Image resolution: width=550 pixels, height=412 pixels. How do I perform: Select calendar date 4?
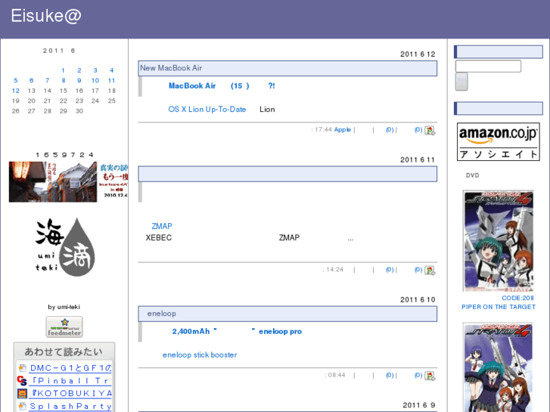(111, 70)
